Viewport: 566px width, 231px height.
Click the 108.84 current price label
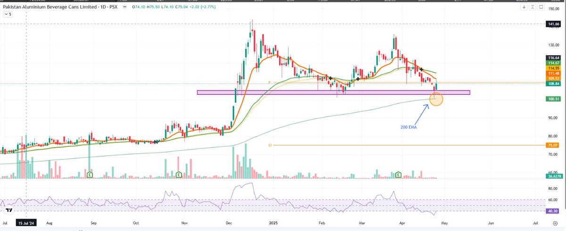click(x=553, y=84)
